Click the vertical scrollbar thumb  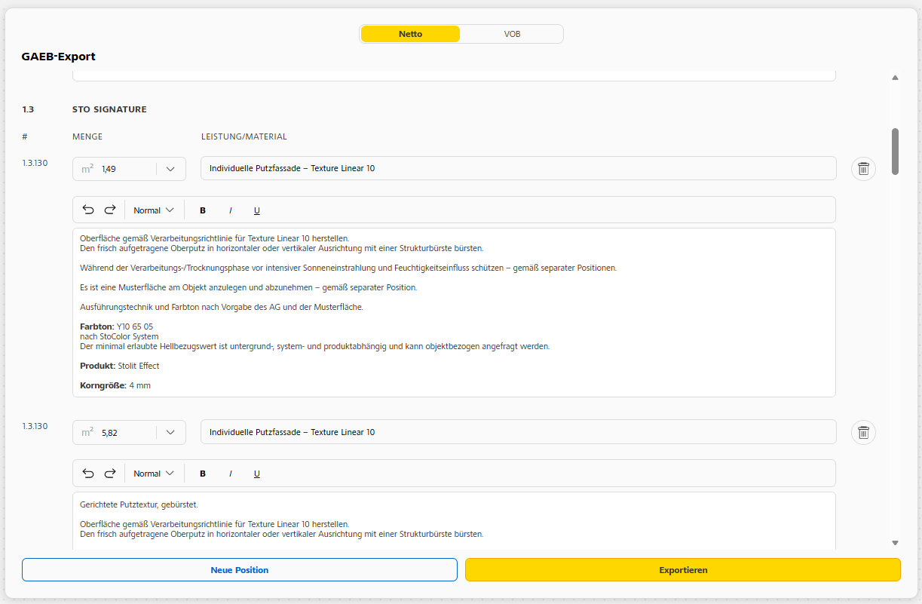click(x=895, y=151)
